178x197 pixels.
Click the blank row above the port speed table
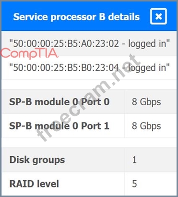pos(89,84)
